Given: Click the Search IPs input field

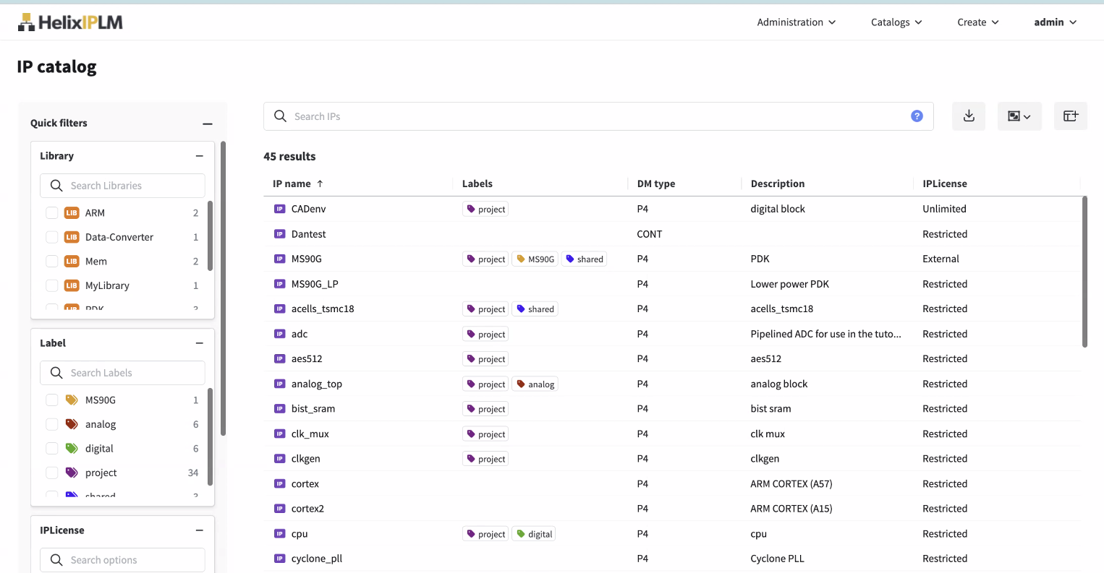Looking at the screenshot, I should pos(593,116).
